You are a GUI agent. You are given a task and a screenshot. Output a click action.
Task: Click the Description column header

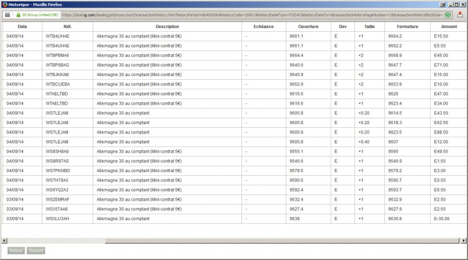pyautogui.click(x=167, y=27)
